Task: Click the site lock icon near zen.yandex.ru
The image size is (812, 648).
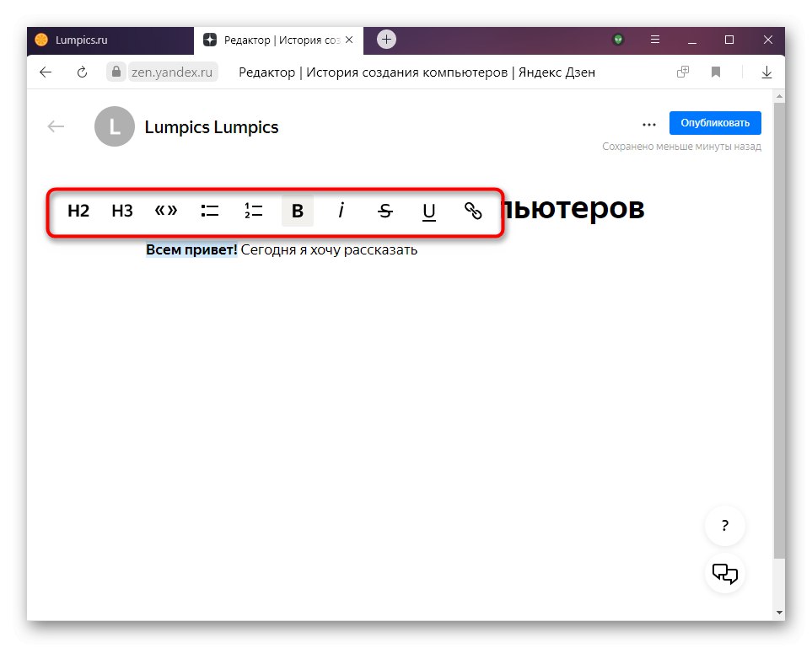Action: (116, 72)
